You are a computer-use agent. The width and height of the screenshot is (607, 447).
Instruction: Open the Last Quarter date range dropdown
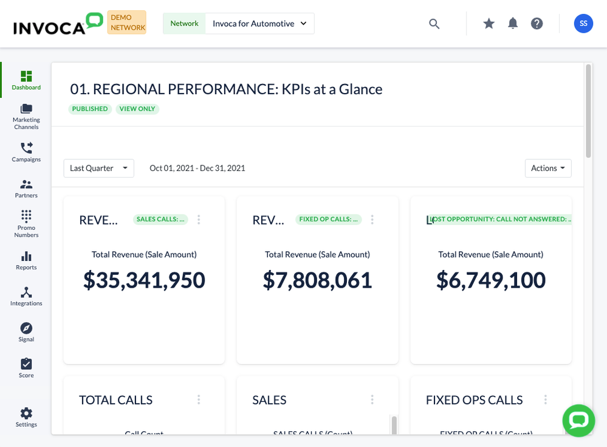pyautogui.click(x=98, y=168)
